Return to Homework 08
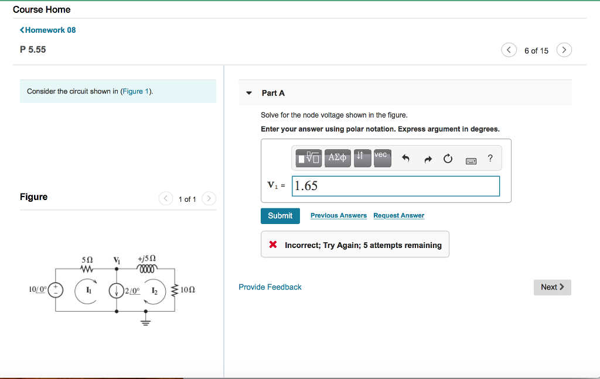This screenshot has height=379, width=600. click(x=48, y=30)
